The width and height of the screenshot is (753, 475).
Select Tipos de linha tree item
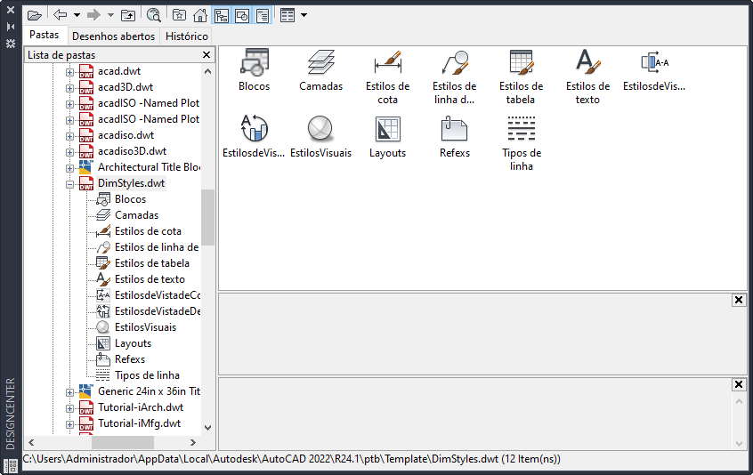tap(147, 375)
